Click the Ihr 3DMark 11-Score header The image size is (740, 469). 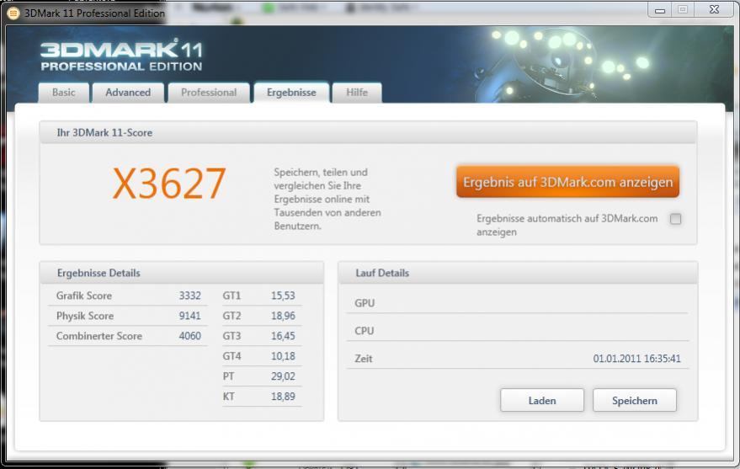pyautogui.click(x=368, y=132)
